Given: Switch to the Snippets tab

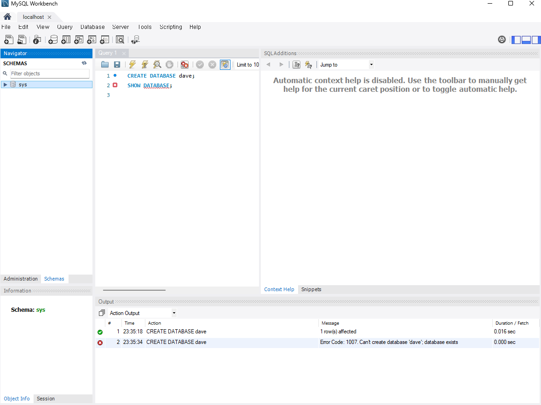Looking at the screenshot, I should click(x=311, y=289).
